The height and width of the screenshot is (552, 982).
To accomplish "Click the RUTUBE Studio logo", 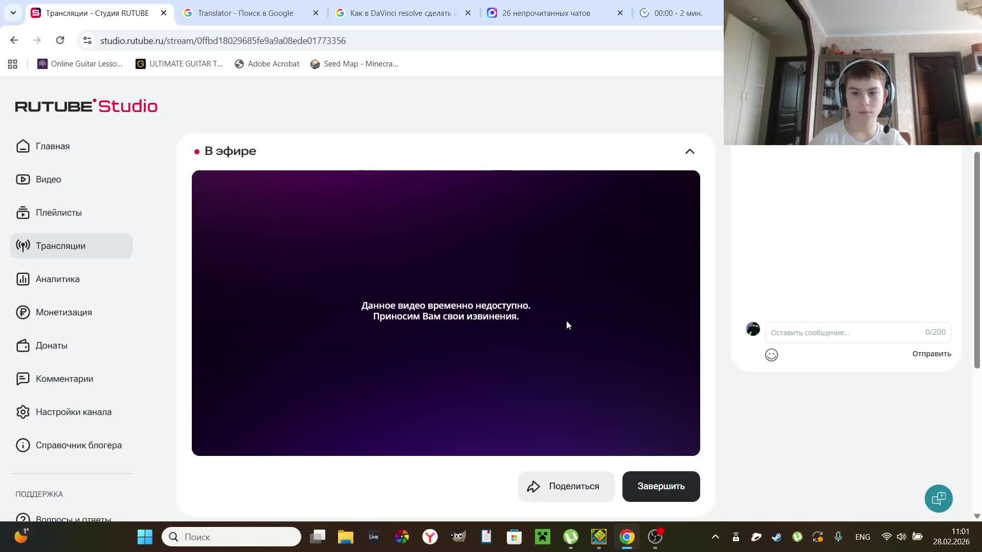I will [x=86, y=106].
